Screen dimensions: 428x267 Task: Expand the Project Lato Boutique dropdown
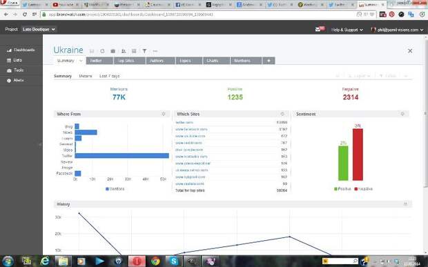pos(39,29)
